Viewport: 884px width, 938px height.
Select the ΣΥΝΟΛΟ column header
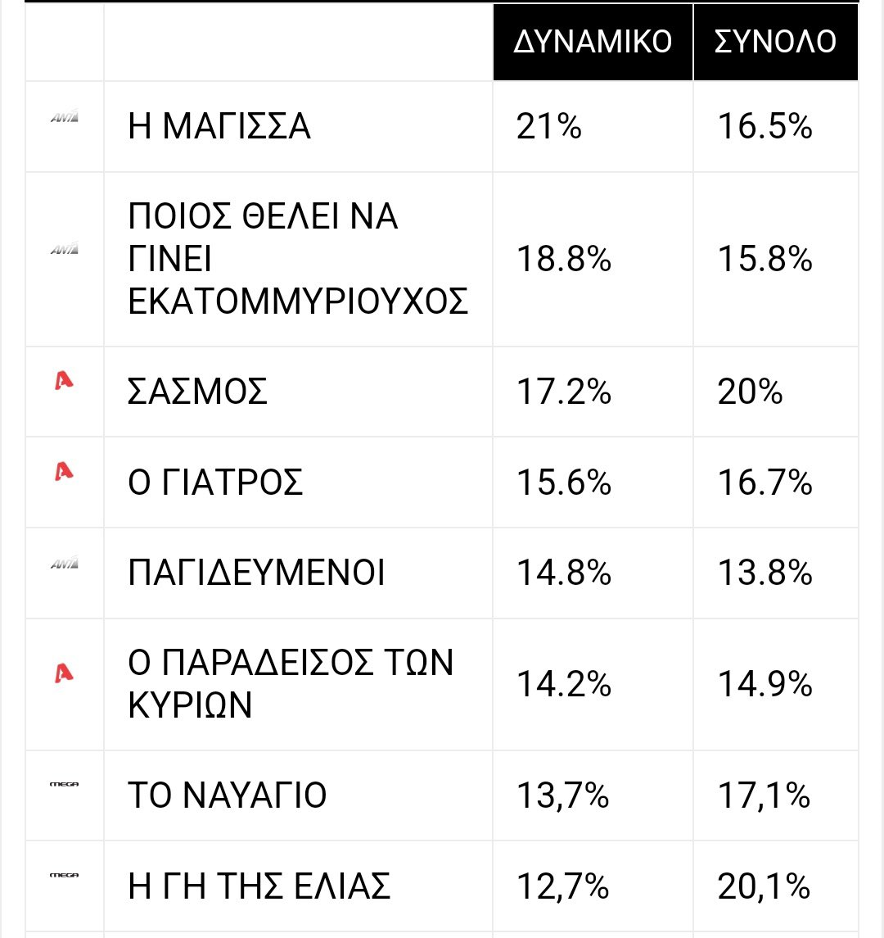click(x=776, y=42)
